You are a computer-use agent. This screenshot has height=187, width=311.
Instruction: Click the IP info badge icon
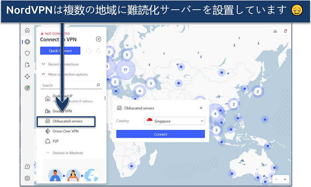point(98,39)
